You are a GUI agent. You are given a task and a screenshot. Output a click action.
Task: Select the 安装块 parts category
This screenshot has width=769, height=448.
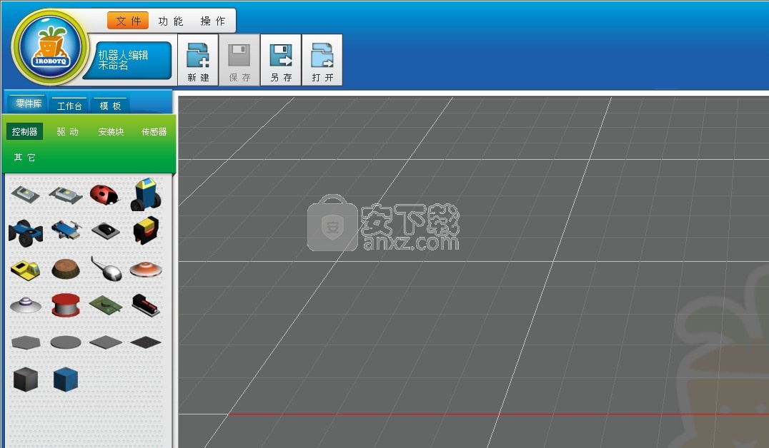pos(111,131)
